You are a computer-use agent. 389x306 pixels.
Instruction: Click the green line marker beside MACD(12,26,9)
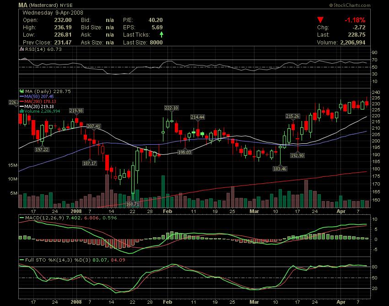tap(22, 218)
